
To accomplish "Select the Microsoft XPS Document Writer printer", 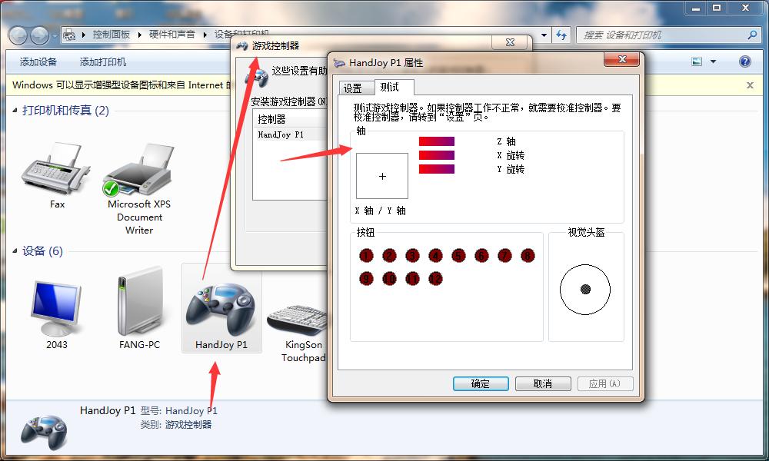I will coord(138,173).
